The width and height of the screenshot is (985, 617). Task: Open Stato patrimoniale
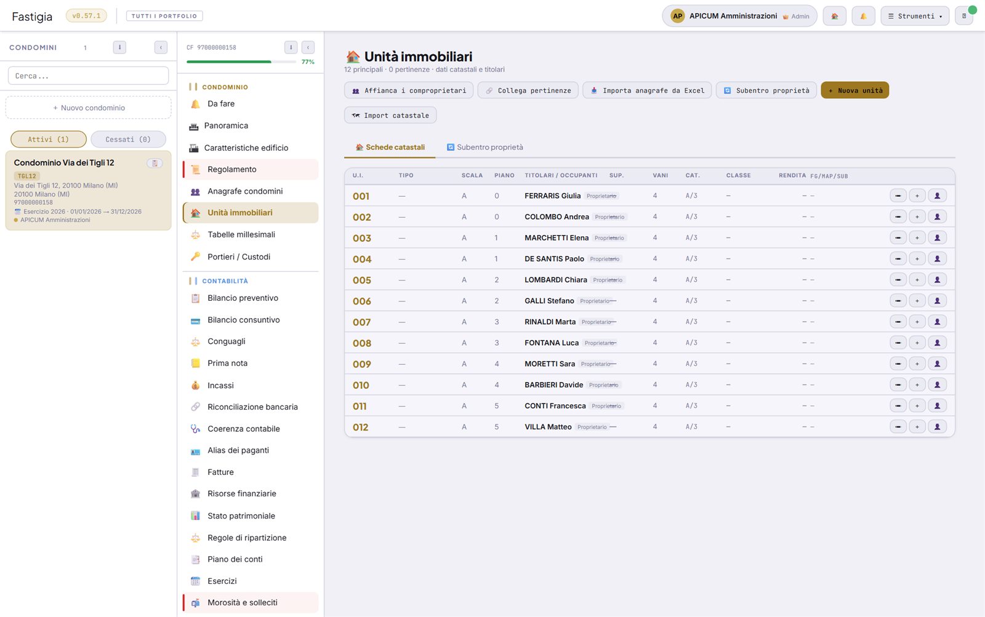pyautogui.click(x=251, y=515)
